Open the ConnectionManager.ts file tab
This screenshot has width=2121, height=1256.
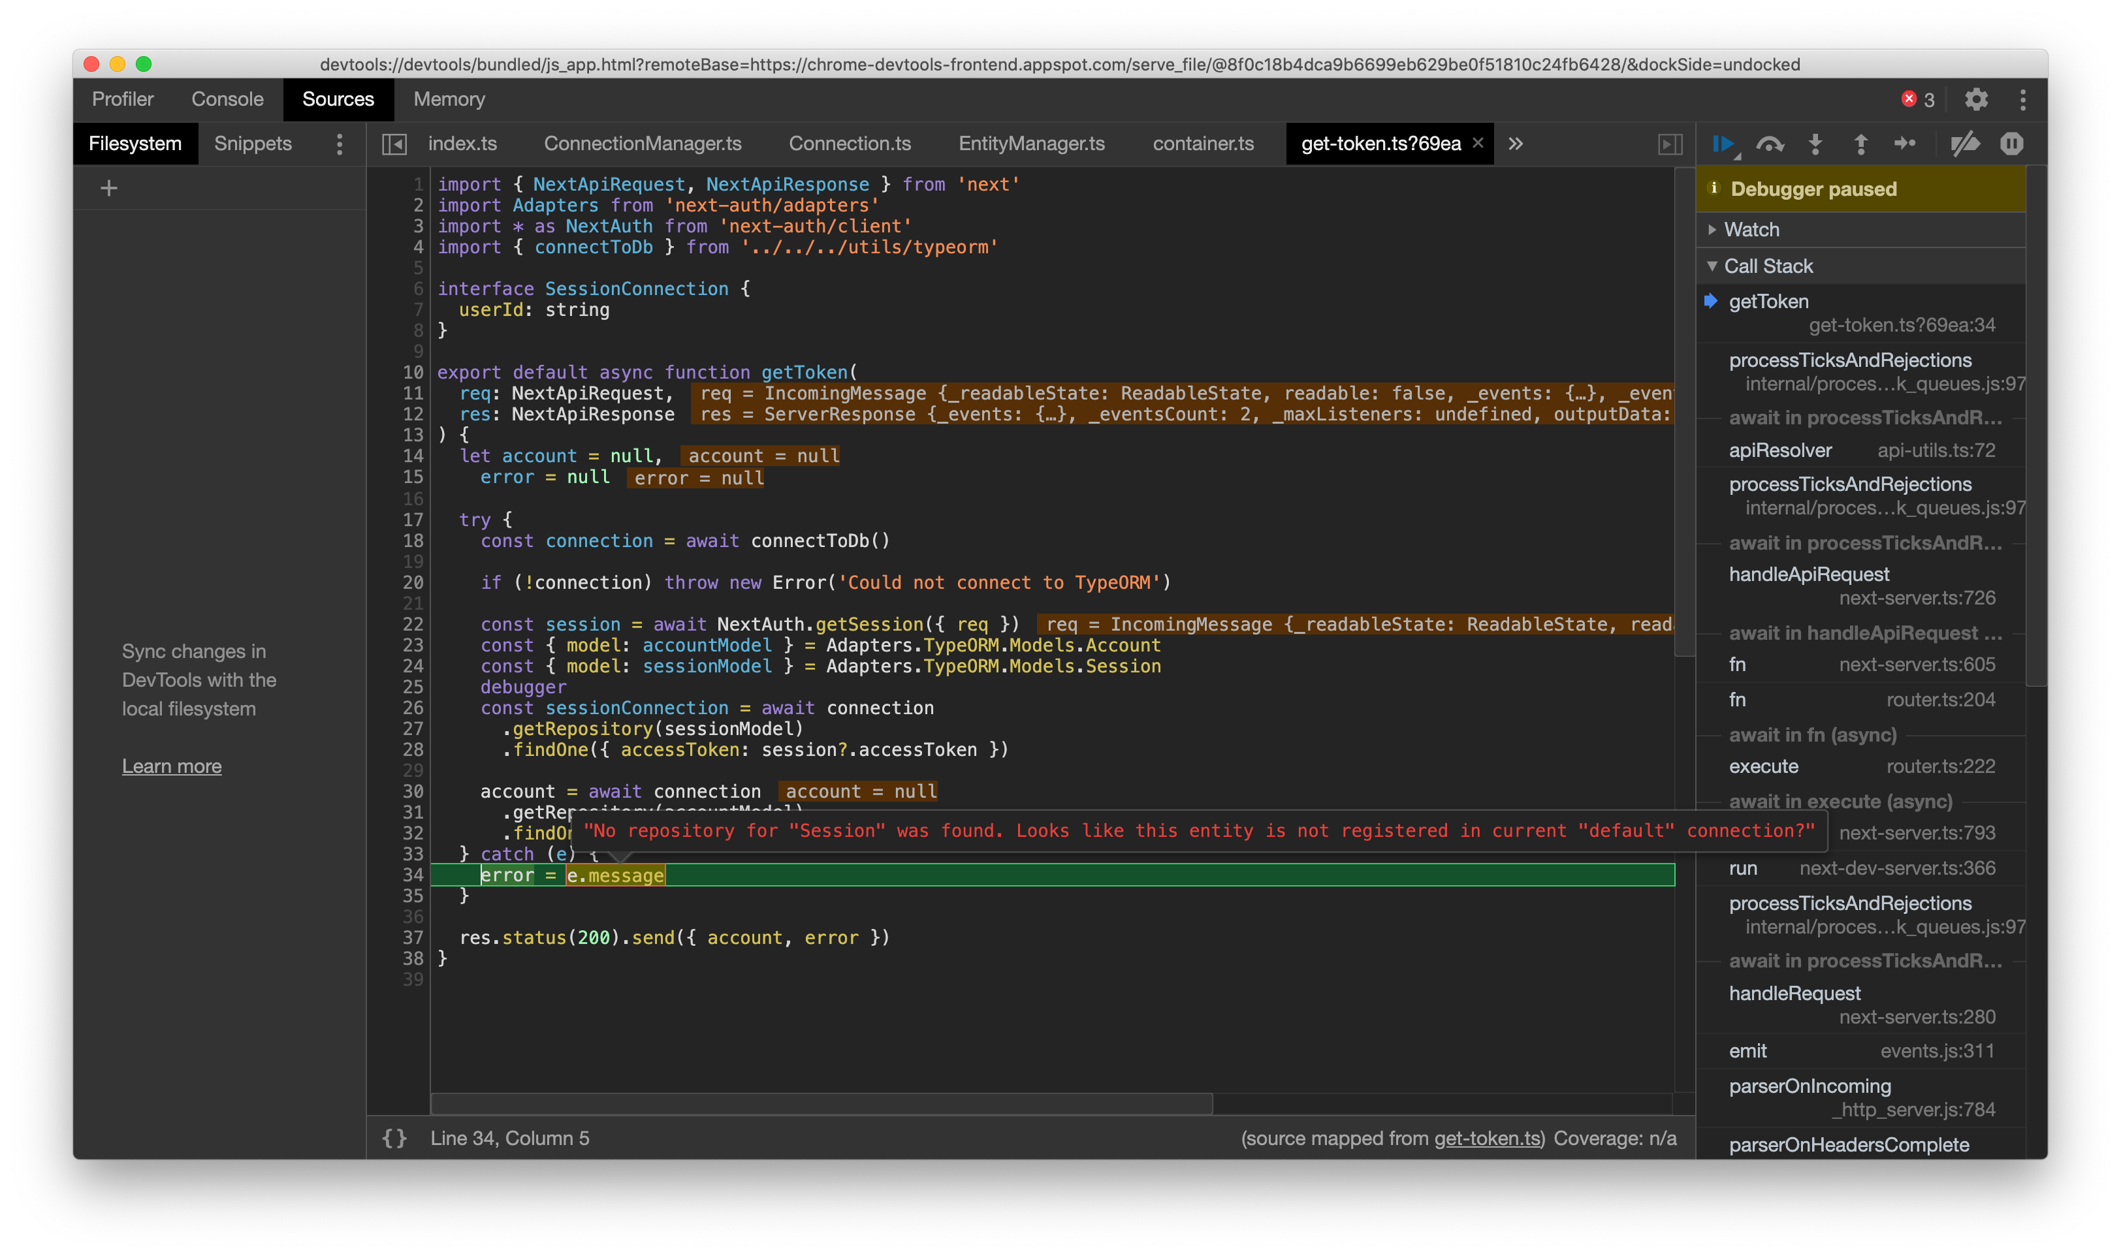(643, 144)
